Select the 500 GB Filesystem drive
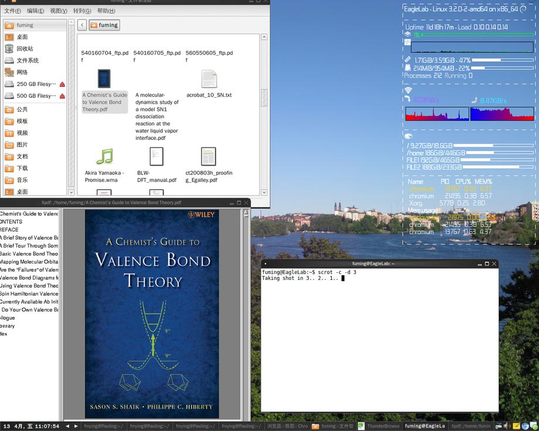539x431 pixels. 31,95
